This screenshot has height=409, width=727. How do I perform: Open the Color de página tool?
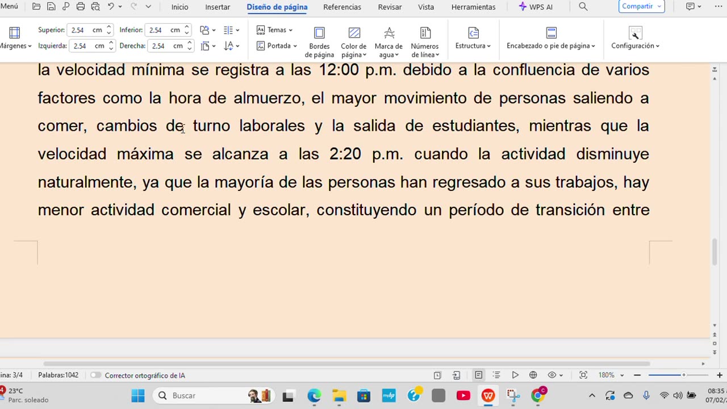pos(354,32)
